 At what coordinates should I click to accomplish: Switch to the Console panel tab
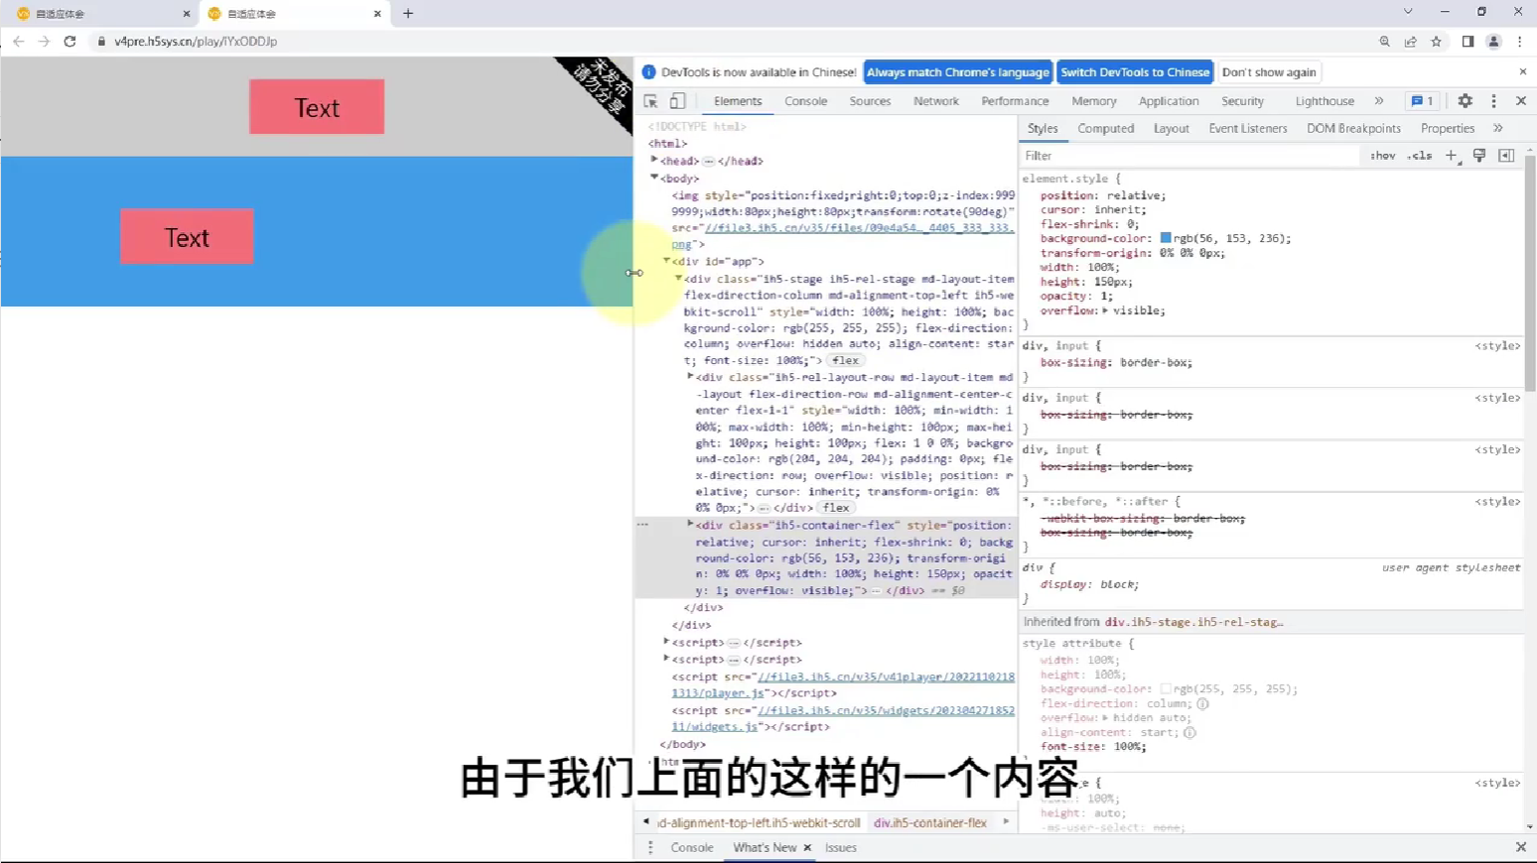coord(805,101)
